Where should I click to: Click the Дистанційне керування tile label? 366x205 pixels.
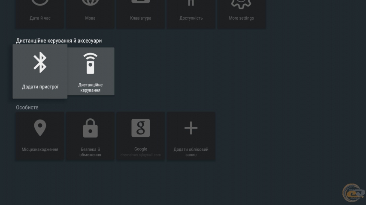[91, 88]
